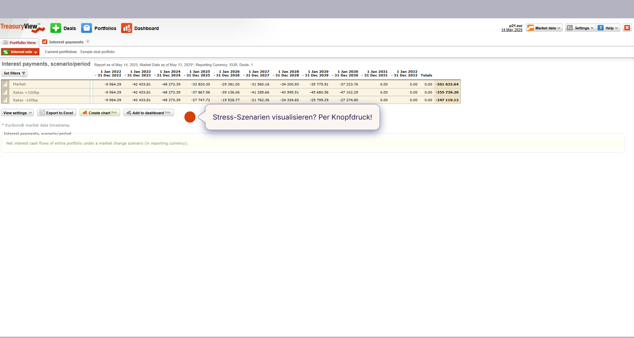Open Portfolios via the blue briefcase icon

[x=86, y=28]
